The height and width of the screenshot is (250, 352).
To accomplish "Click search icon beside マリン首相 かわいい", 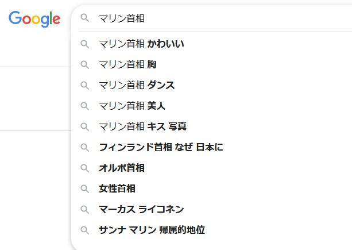I will (85, 44).
